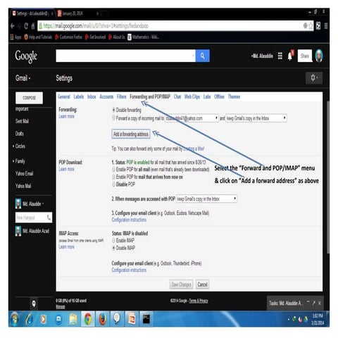This screenshot has width=338, height=338.
Task: Switch to the Inbox settings tab
Action: [x=92, y=96]
